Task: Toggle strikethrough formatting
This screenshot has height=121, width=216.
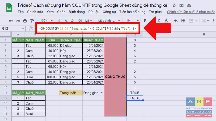Action: pyautogui.click(x=159, y=21)
